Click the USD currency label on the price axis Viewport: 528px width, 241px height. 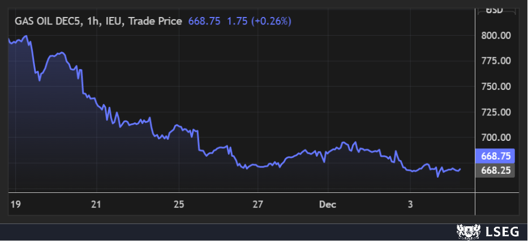[x=495, y=10]
